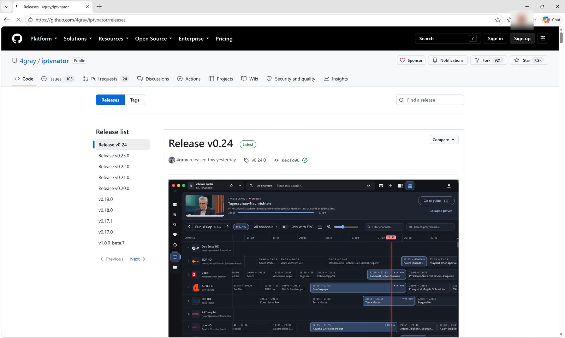Star the iptvnator repository
This screenshot has height=338, width=565.
click(x=529, y=60)
